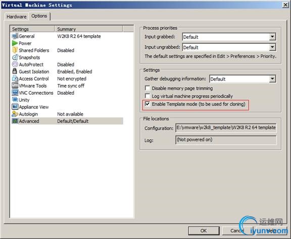Select the Unity row label
The width and height of the screenshot is (291, 239).
point(24,100)
